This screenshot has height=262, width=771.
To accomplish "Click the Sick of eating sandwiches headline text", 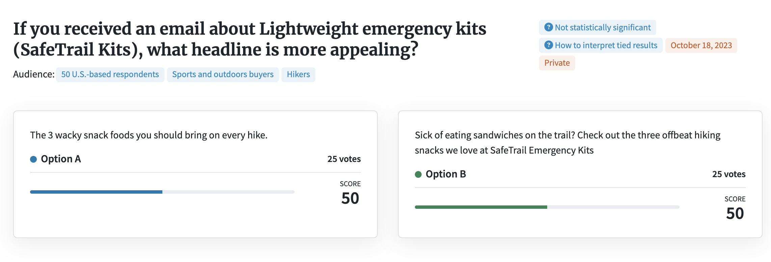I will 567,143.
